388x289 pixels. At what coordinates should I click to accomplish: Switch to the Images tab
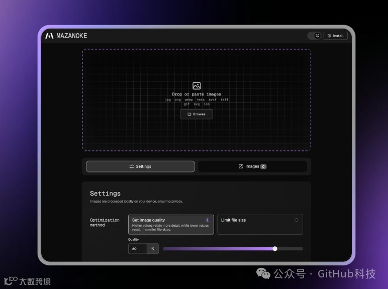pyautogui.click(x=253, y=166)
